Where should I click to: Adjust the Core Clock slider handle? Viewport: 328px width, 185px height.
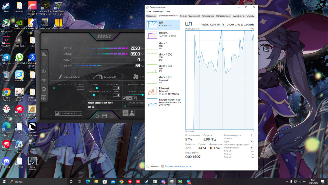coord(97,88)
